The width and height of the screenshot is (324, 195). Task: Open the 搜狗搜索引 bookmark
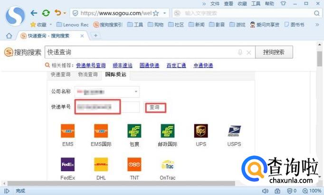click(108, 25)
